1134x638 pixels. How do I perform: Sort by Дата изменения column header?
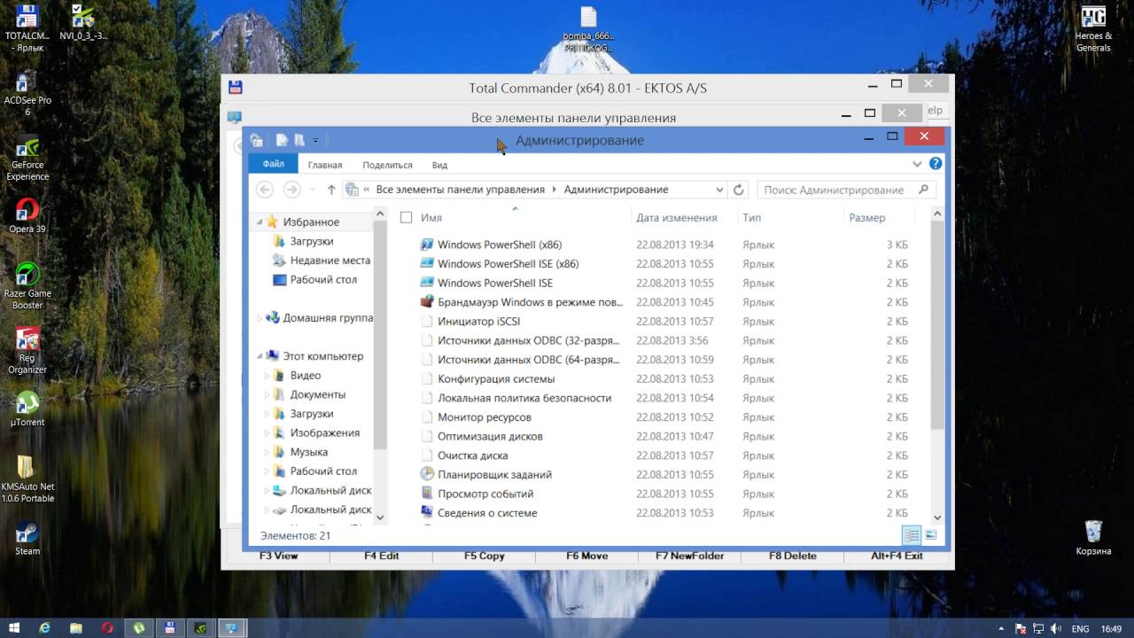point(677,217)
